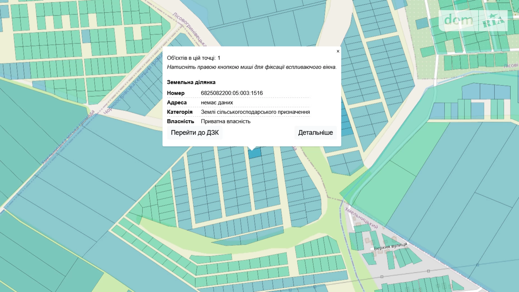Click the 'Земельна ділянка' heading in the popup

191,82
